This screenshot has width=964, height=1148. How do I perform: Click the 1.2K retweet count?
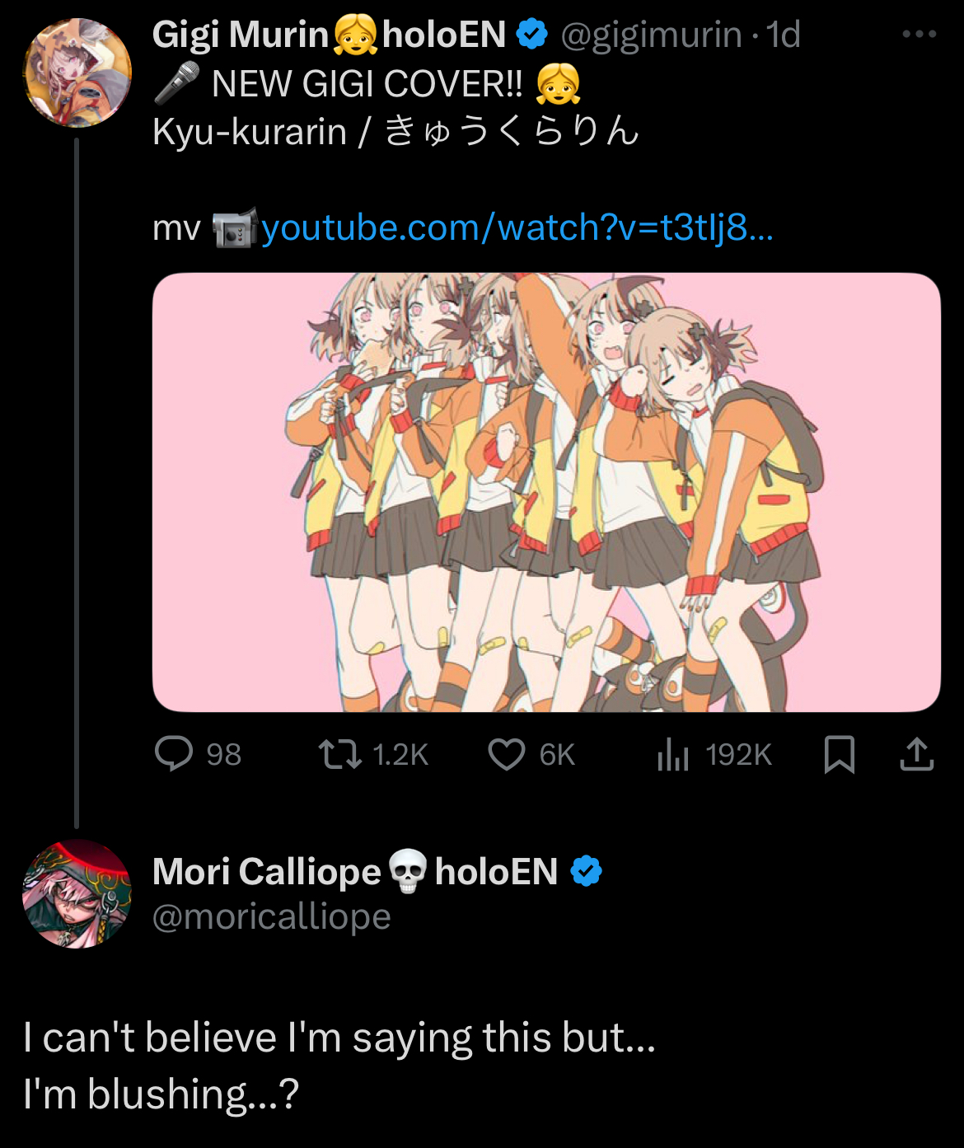click(x=400, y=755)
